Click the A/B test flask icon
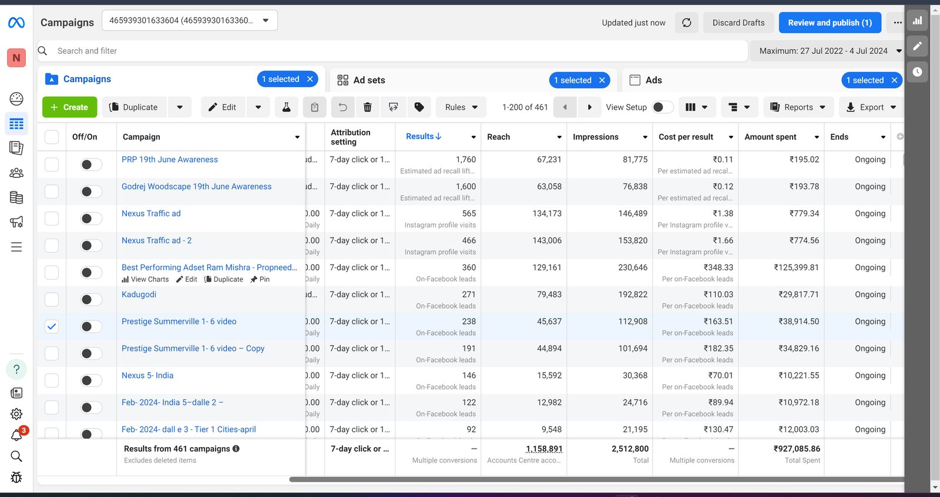The width and height of the screenshot is (940, 497). click(286, 107)
